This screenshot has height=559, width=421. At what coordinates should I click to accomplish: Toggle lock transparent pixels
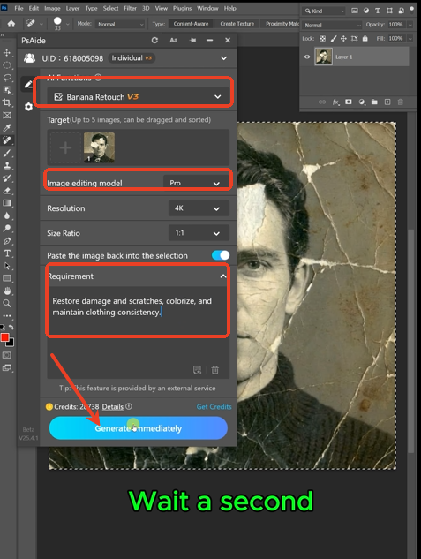[322, 39]
